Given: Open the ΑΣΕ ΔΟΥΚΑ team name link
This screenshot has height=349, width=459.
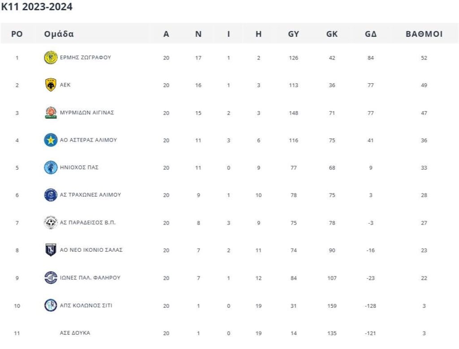Looking at the screenshot, I should 75,333.
